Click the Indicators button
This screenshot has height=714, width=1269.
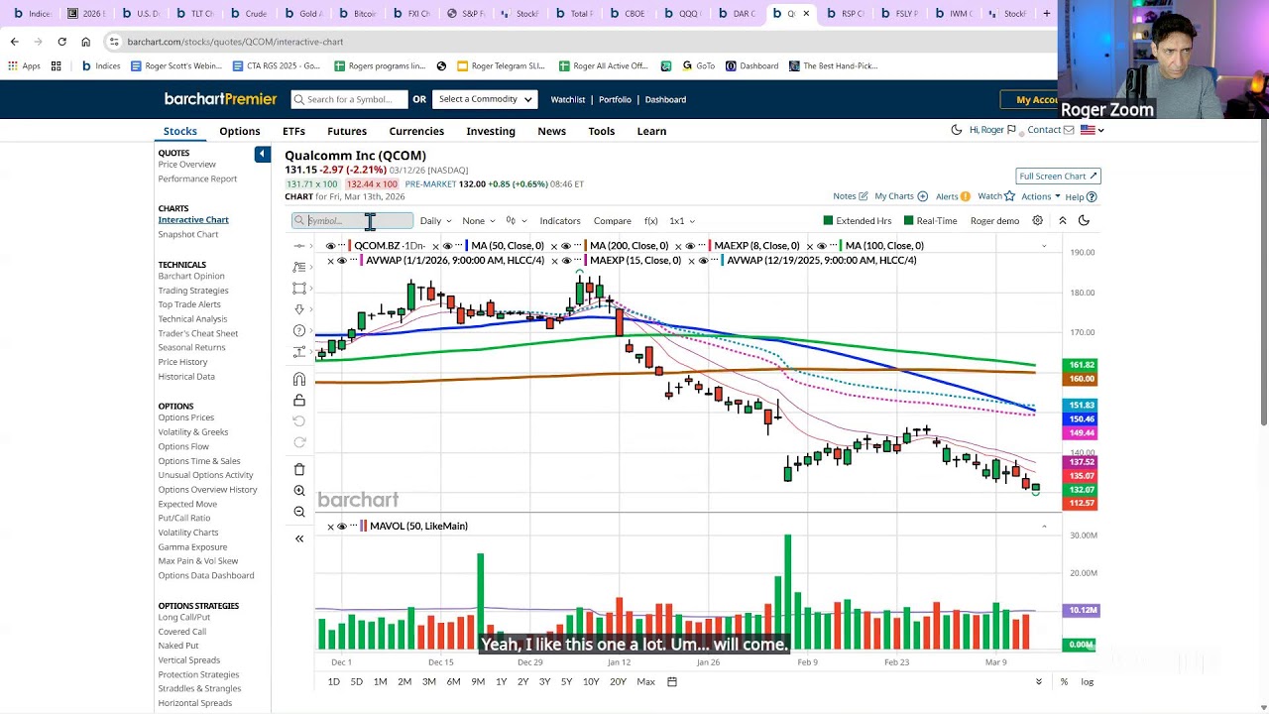coord(560,220)
